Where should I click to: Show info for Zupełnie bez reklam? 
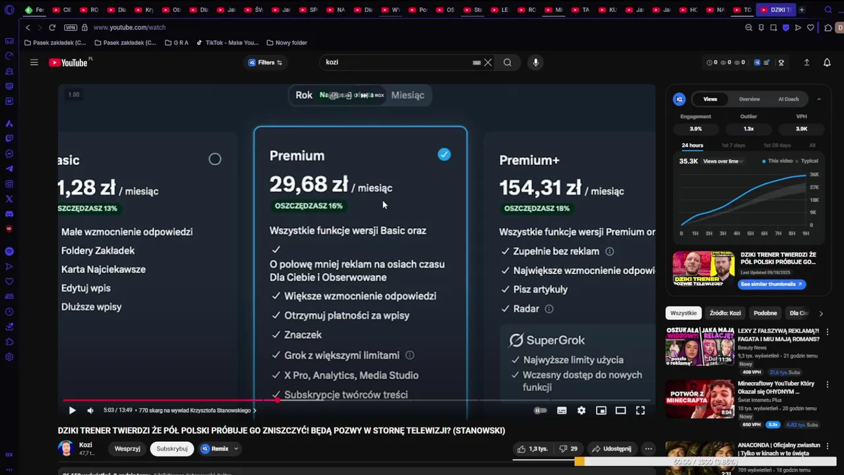[609, 251]
